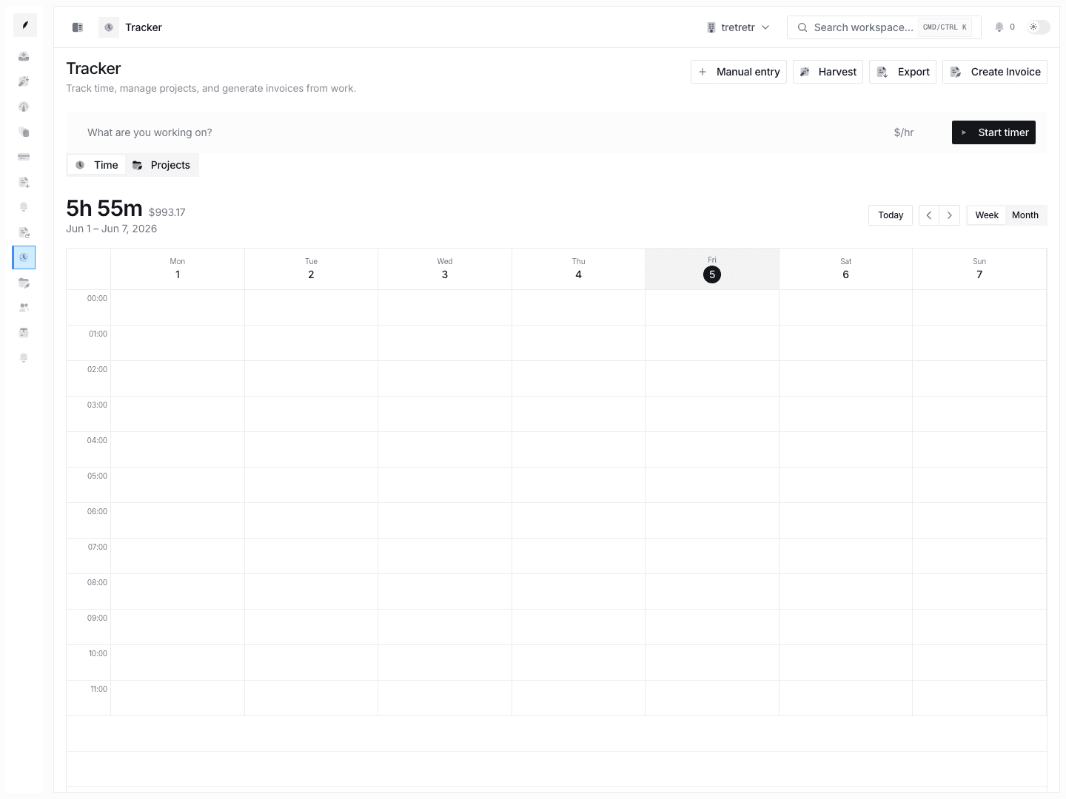Open the storefront sidebar icon
The image size is (1066, 799).
click(24, 333)
